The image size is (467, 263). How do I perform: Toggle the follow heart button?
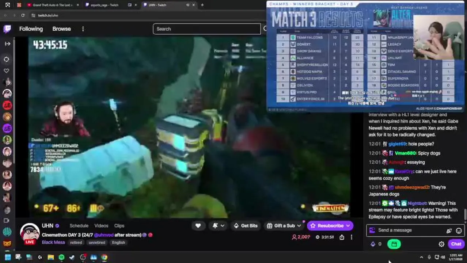coord(198,226)
